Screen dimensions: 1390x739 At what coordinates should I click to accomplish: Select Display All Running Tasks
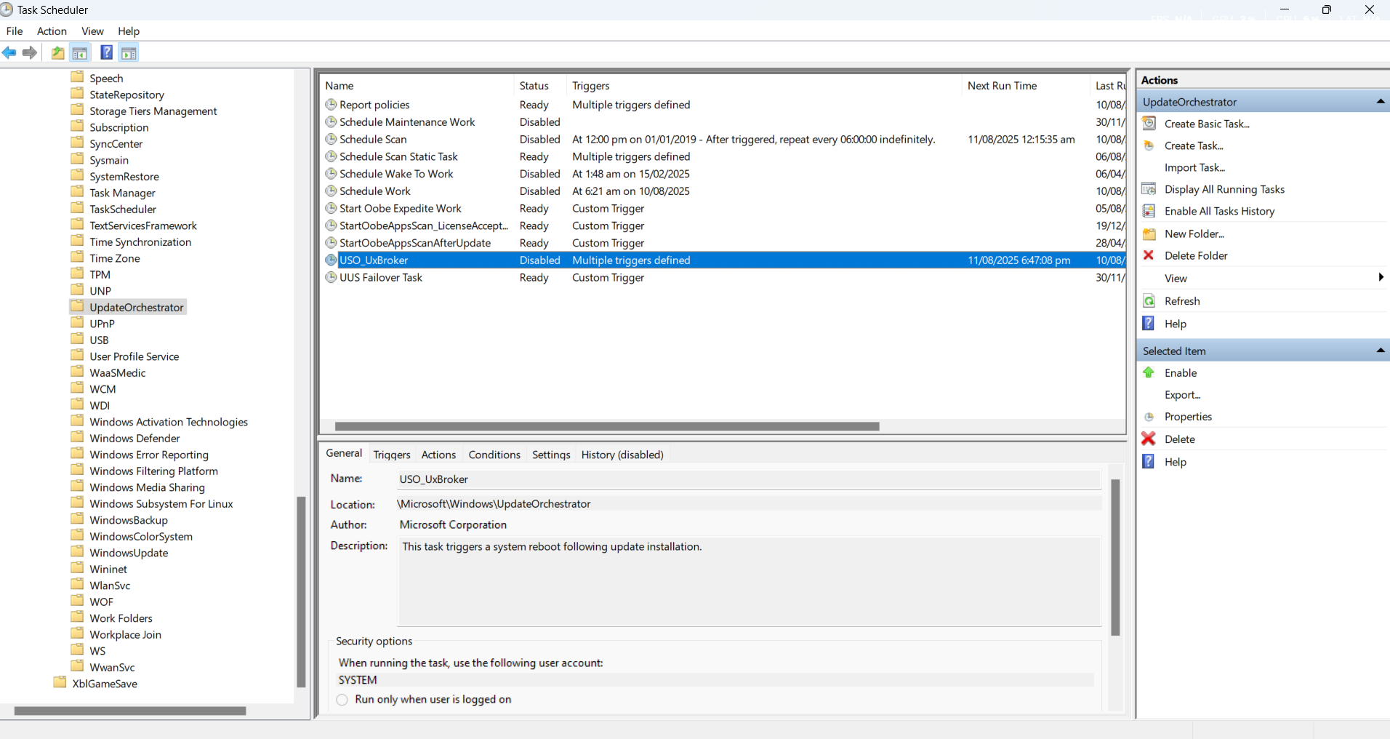(x=1224, y=189)
